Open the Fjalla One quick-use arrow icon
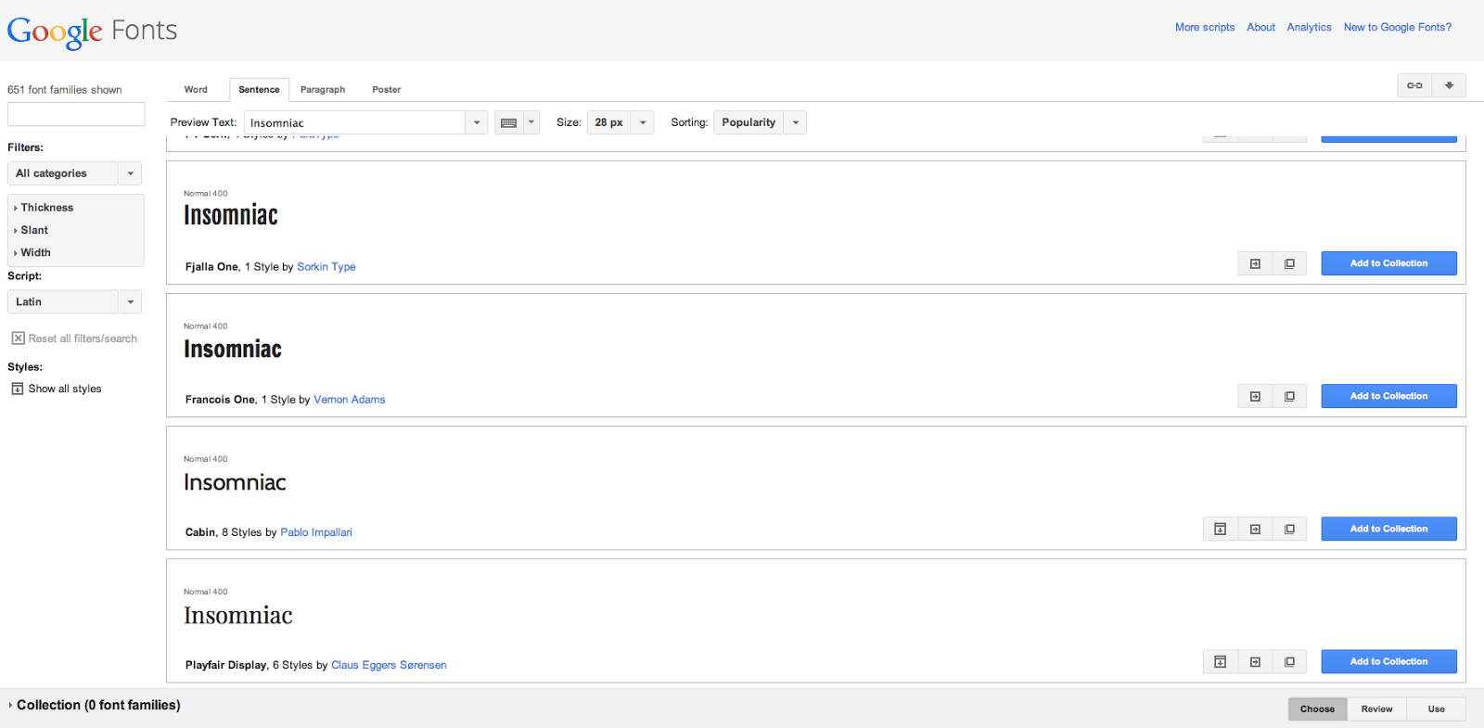 (x=1255, y=264)
